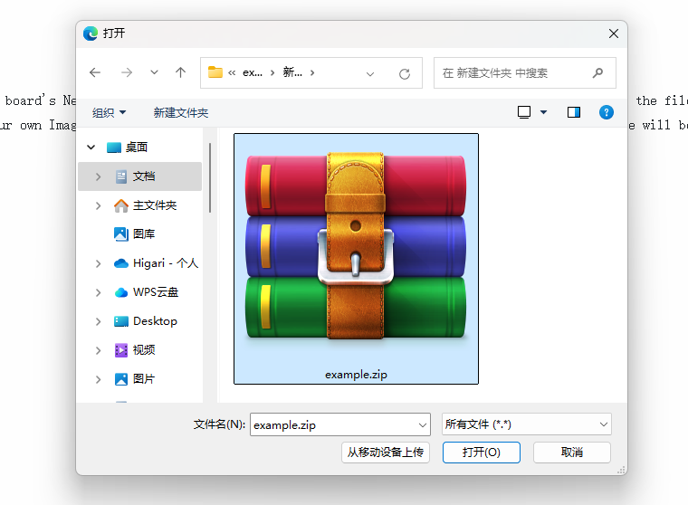Close the 打开 dialog
Image resolution: width=688 pixels, height=505 pixels.
click(614, 33)
